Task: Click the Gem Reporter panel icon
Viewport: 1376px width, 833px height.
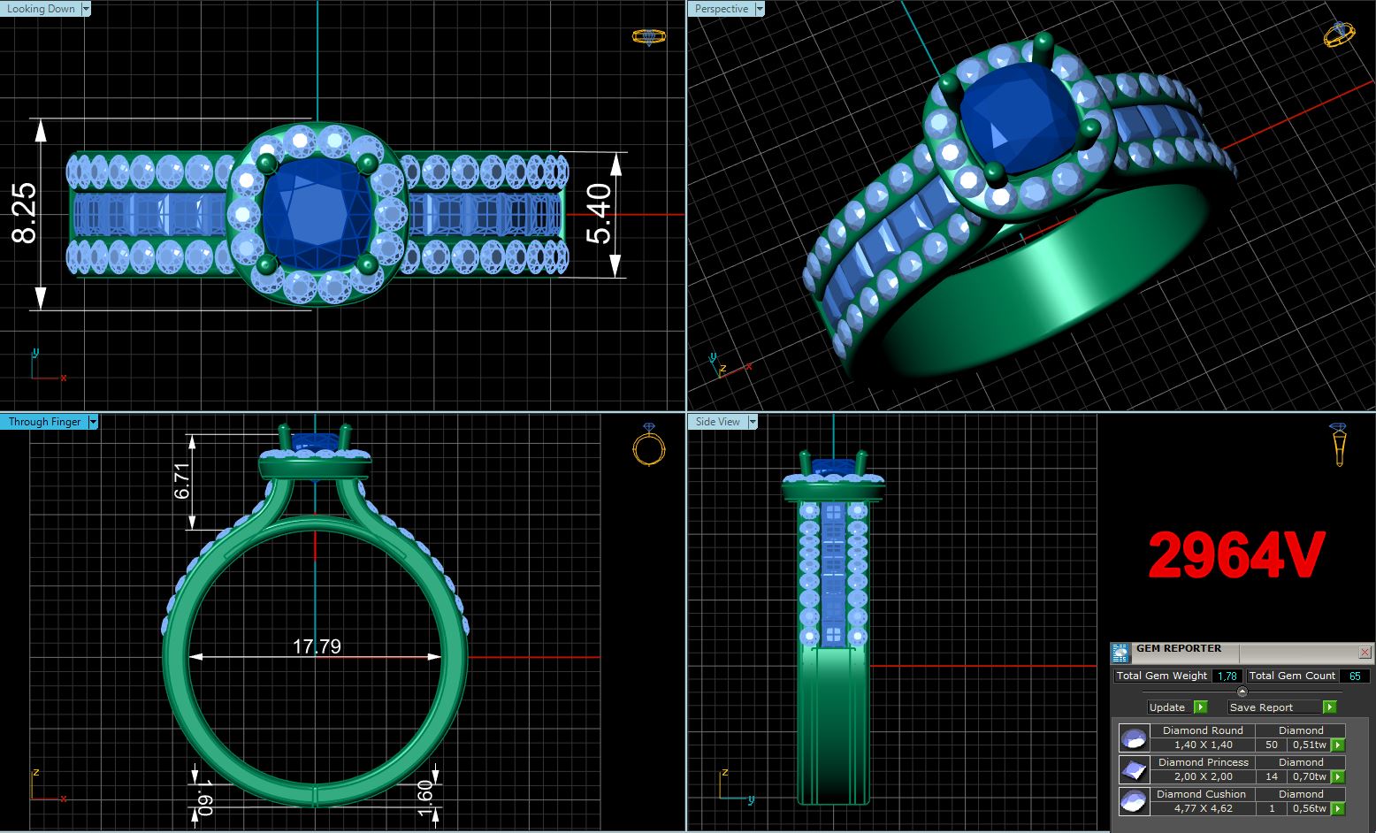Action: tap(1120, 653)
